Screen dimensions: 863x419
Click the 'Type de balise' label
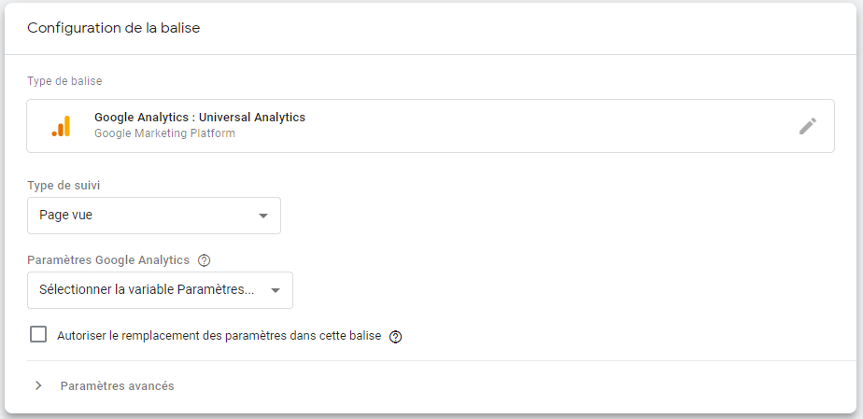(x=64, y=81)
